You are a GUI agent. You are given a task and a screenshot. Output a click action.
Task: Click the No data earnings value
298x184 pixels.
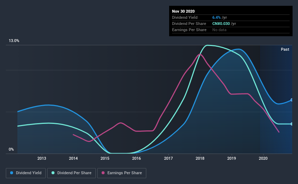point(219,30)
